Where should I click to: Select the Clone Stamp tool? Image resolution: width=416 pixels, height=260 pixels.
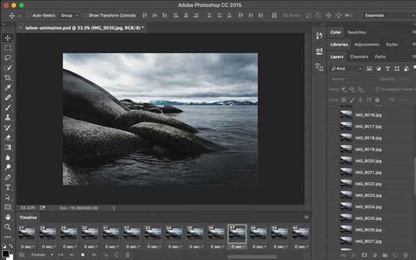point(8,117)
